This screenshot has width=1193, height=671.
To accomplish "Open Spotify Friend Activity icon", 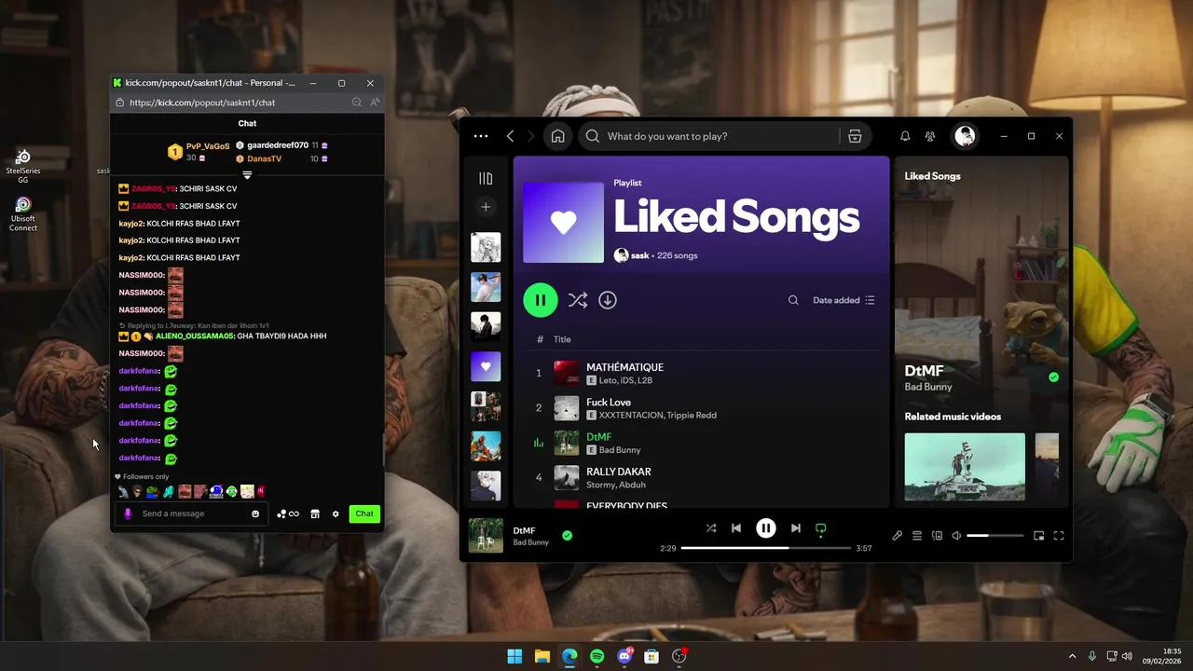I will pos(930,136).
